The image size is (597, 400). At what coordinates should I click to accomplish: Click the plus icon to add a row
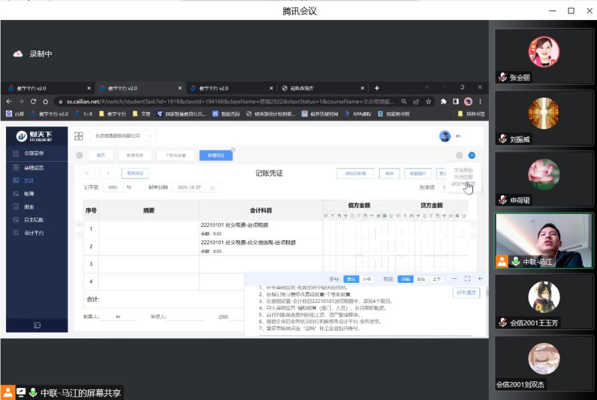tap(79, 224)
